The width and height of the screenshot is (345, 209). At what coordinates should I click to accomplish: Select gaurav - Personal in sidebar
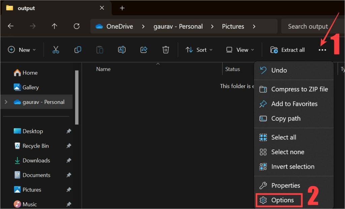pos(36,102)
